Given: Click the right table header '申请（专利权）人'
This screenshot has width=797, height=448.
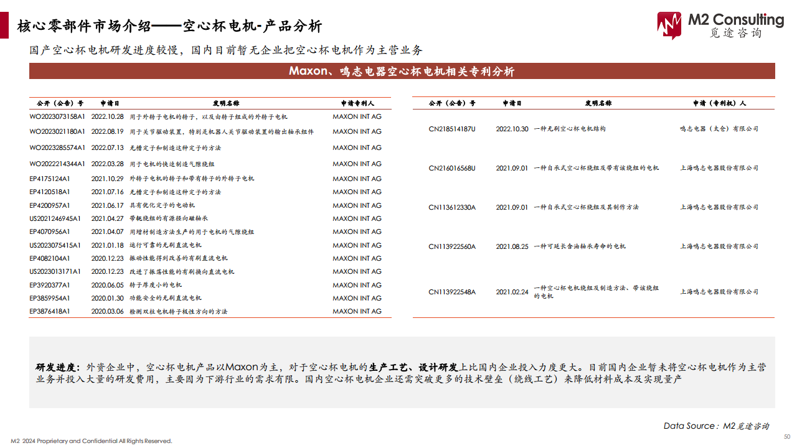Looking at the screenshot, I should point(719,103).
